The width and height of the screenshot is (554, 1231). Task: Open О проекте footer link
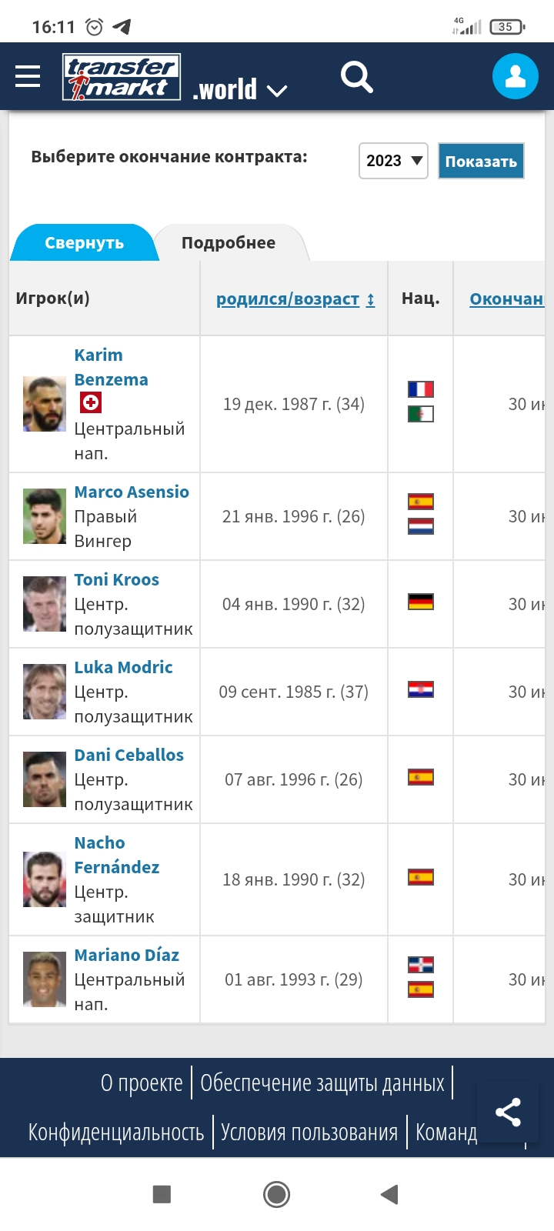coord(142,1083)
